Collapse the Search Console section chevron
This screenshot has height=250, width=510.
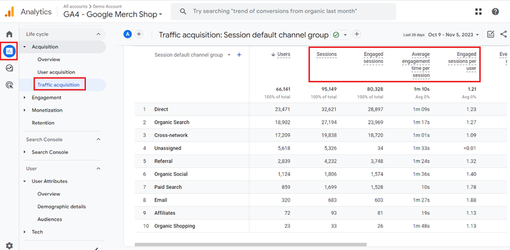click(x=99, y=139)
